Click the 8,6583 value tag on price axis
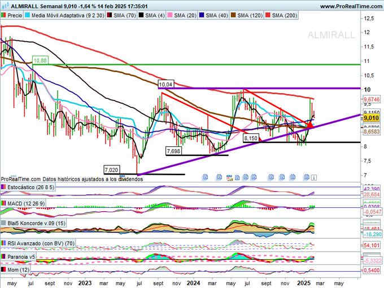This screenshot has height=288, width=384. click(372, 132)
